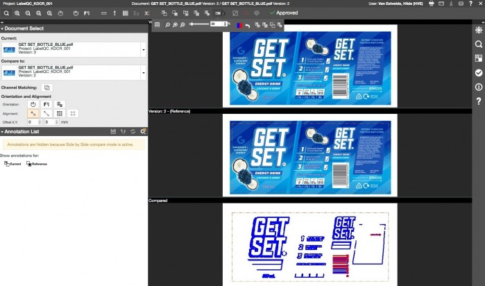Select the pan hand tool
Viewport: 485px width, 286px height.
(60, 13)
